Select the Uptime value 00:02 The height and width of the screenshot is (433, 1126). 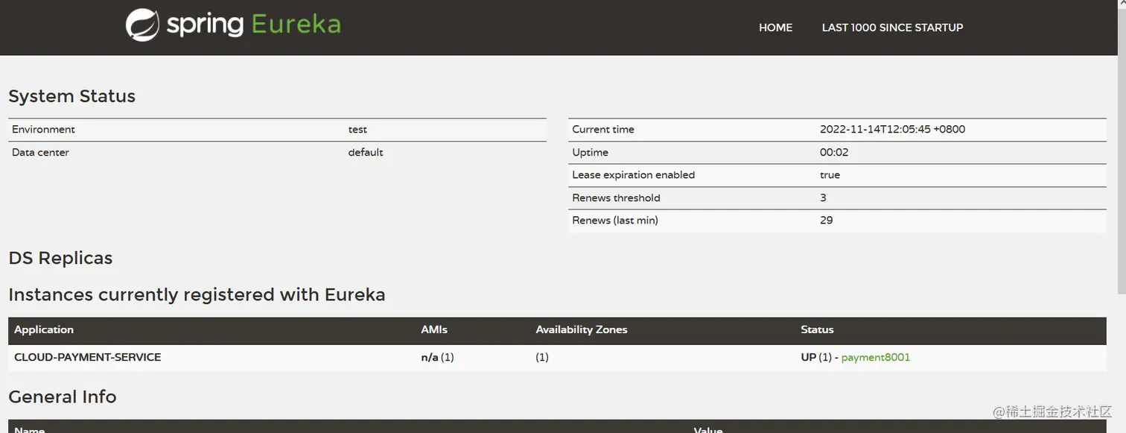(x=834, y=152)
